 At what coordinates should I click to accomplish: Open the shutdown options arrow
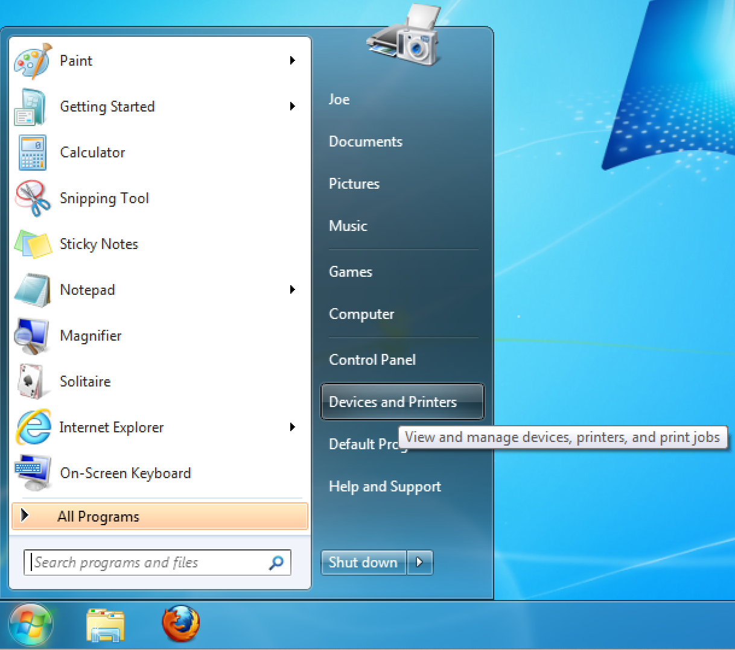(420, 563)
